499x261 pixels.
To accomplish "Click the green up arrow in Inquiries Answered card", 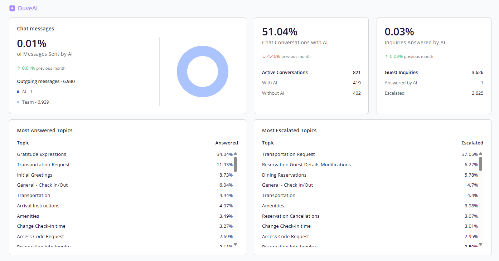I will point(387,56).
